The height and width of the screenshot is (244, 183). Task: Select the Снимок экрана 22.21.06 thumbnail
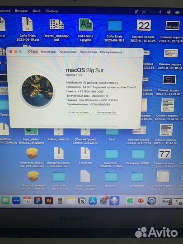(169, 80)
